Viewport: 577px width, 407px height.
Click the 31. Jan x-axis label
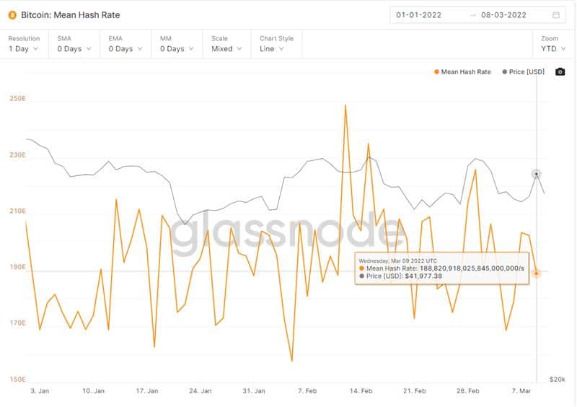pyautogui.click(x=254, y=391)
